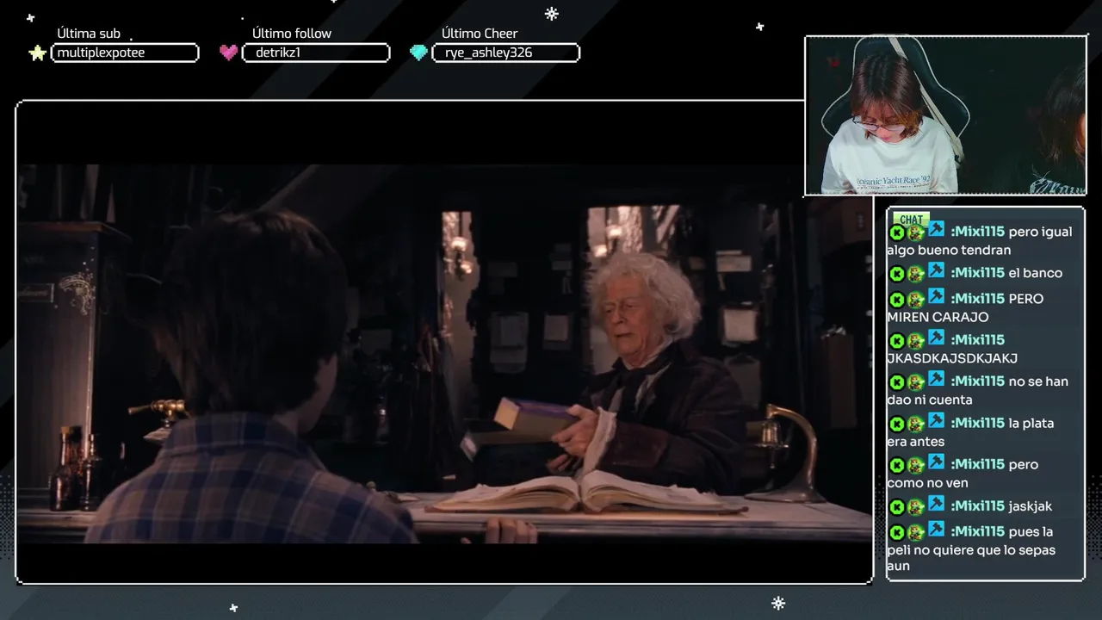Image resolution: width=1102 pixels, height=620 pixels.
Task: Click the 'detrikz1' last follow box
Action: [316, 53]
